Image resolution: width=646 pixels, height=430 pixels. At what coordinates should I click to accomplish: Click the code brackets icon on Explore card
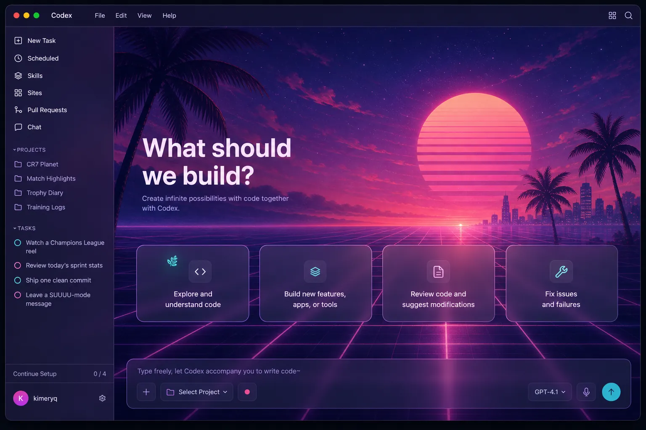point(200,272)
